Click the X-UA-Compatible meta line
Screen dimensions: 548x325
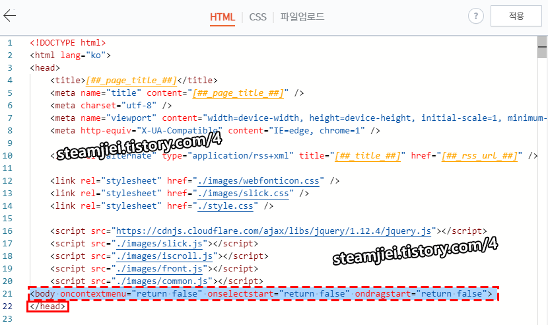215,131
